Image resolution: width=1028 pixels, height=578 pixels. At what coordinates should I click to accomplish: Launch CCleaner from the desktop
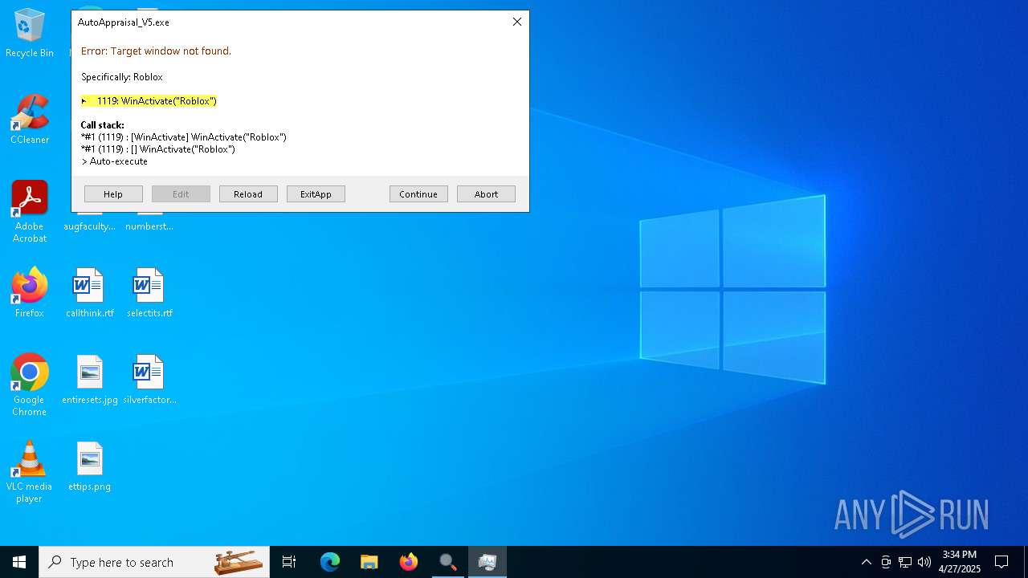coord(30,120)
